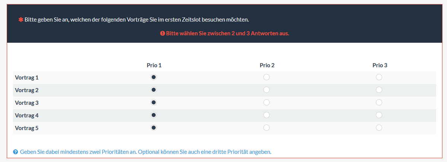Click the Prio 2 column header
This screenshot has height=162, width=447.
pos(267,65)
